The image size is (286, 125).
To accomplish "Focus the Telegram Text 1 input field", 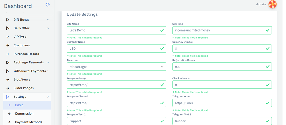I will (116, 121).
